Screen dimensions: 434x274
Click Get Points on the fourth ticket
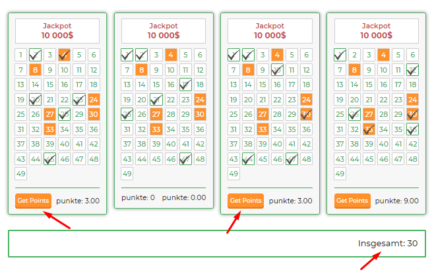pos(352,201)
